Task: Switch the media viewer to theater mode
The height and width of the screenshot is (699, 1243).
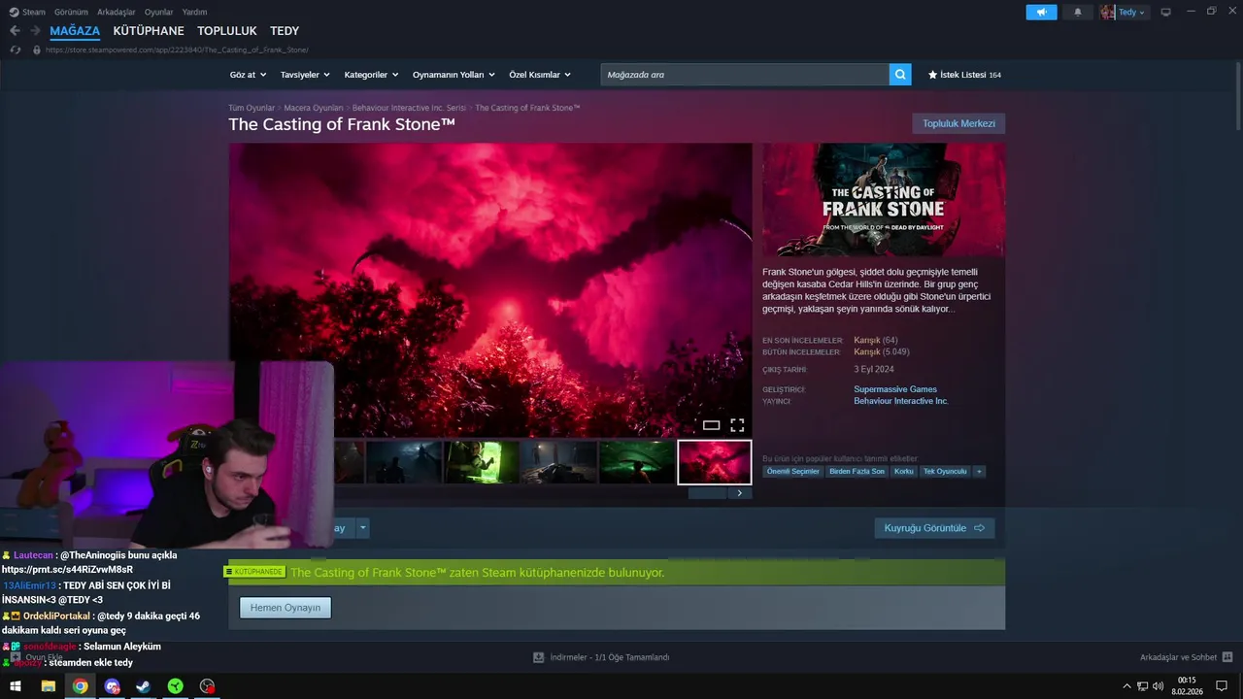Action: click(x=711, y=425)
